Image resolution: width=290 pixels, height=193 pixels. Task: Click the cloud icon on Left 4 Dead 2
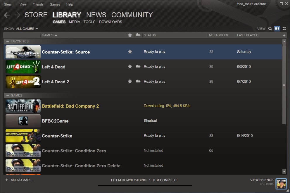pyautogui.click(x=138, y=81)
